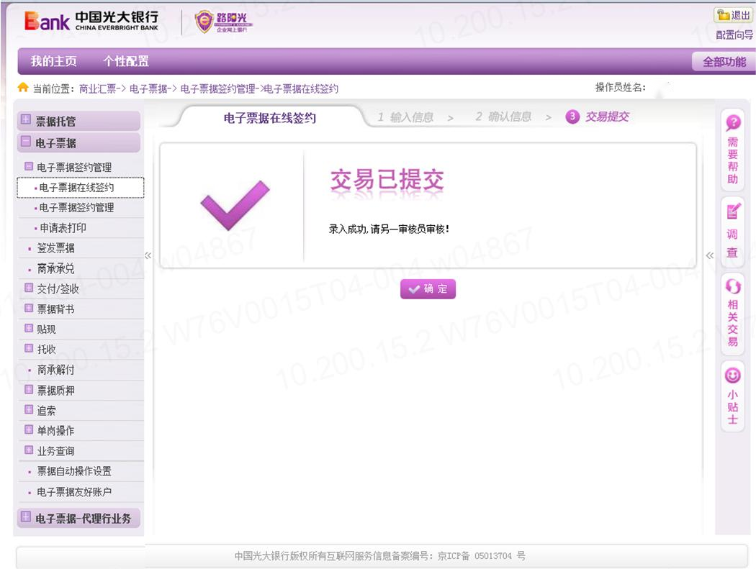The height and width of the screenshot is (569, 756).
Task: Click the 交易已提交 heading
Action: point(387,180)
